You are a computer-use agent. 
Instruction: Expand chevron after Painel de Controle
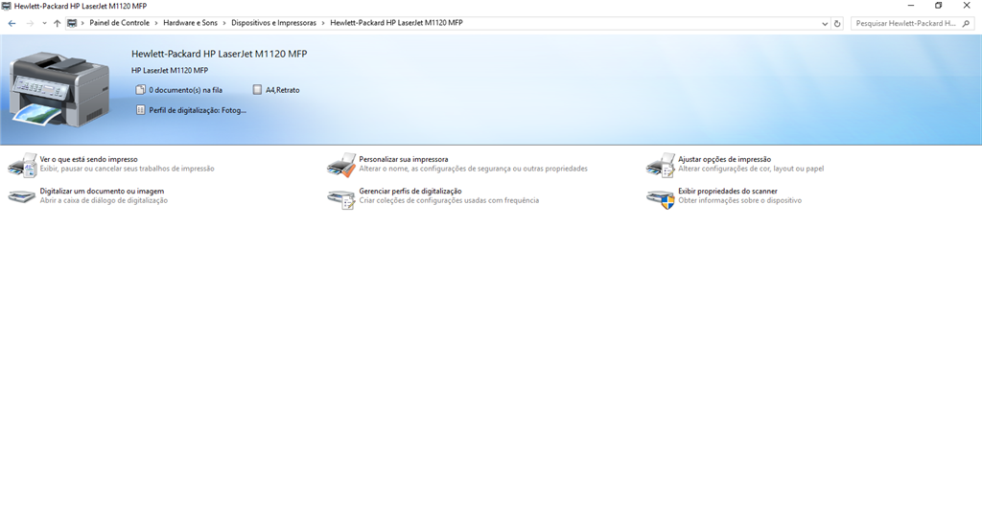click(x=156, y=23)
